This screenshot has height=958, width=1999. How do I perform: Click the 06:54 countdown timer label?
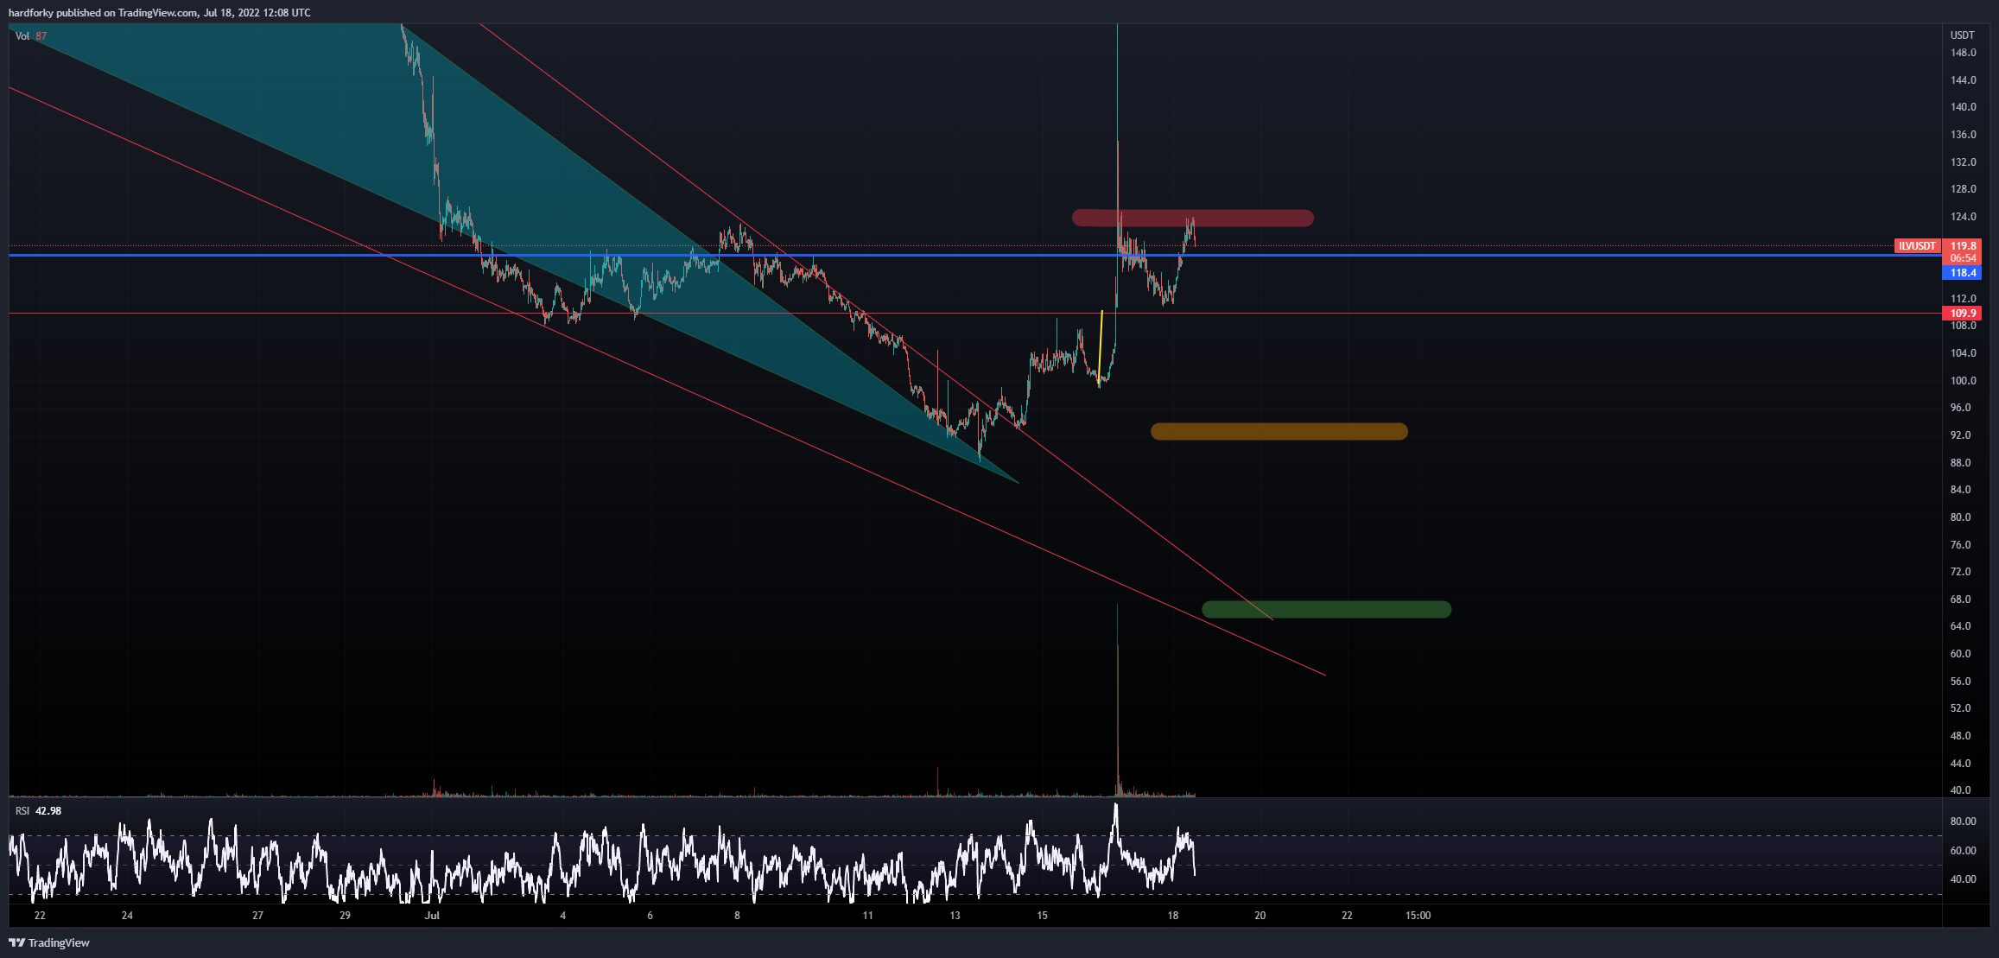[x=1962, y=258]
